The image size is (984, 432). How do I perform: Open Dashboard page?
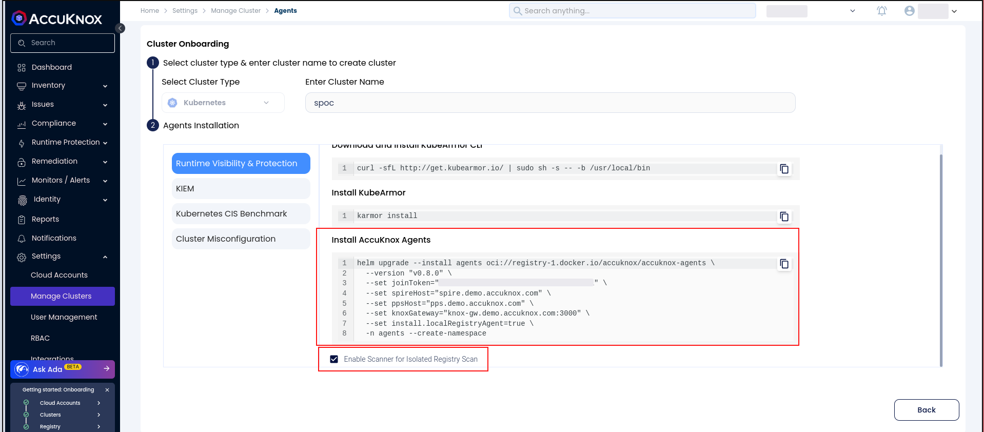52,68
